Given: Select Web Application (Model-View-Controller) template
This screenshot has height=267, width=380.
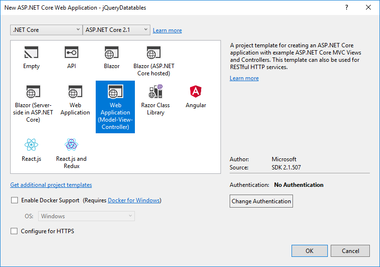Looking at the screenshot, I should [116, 107].
